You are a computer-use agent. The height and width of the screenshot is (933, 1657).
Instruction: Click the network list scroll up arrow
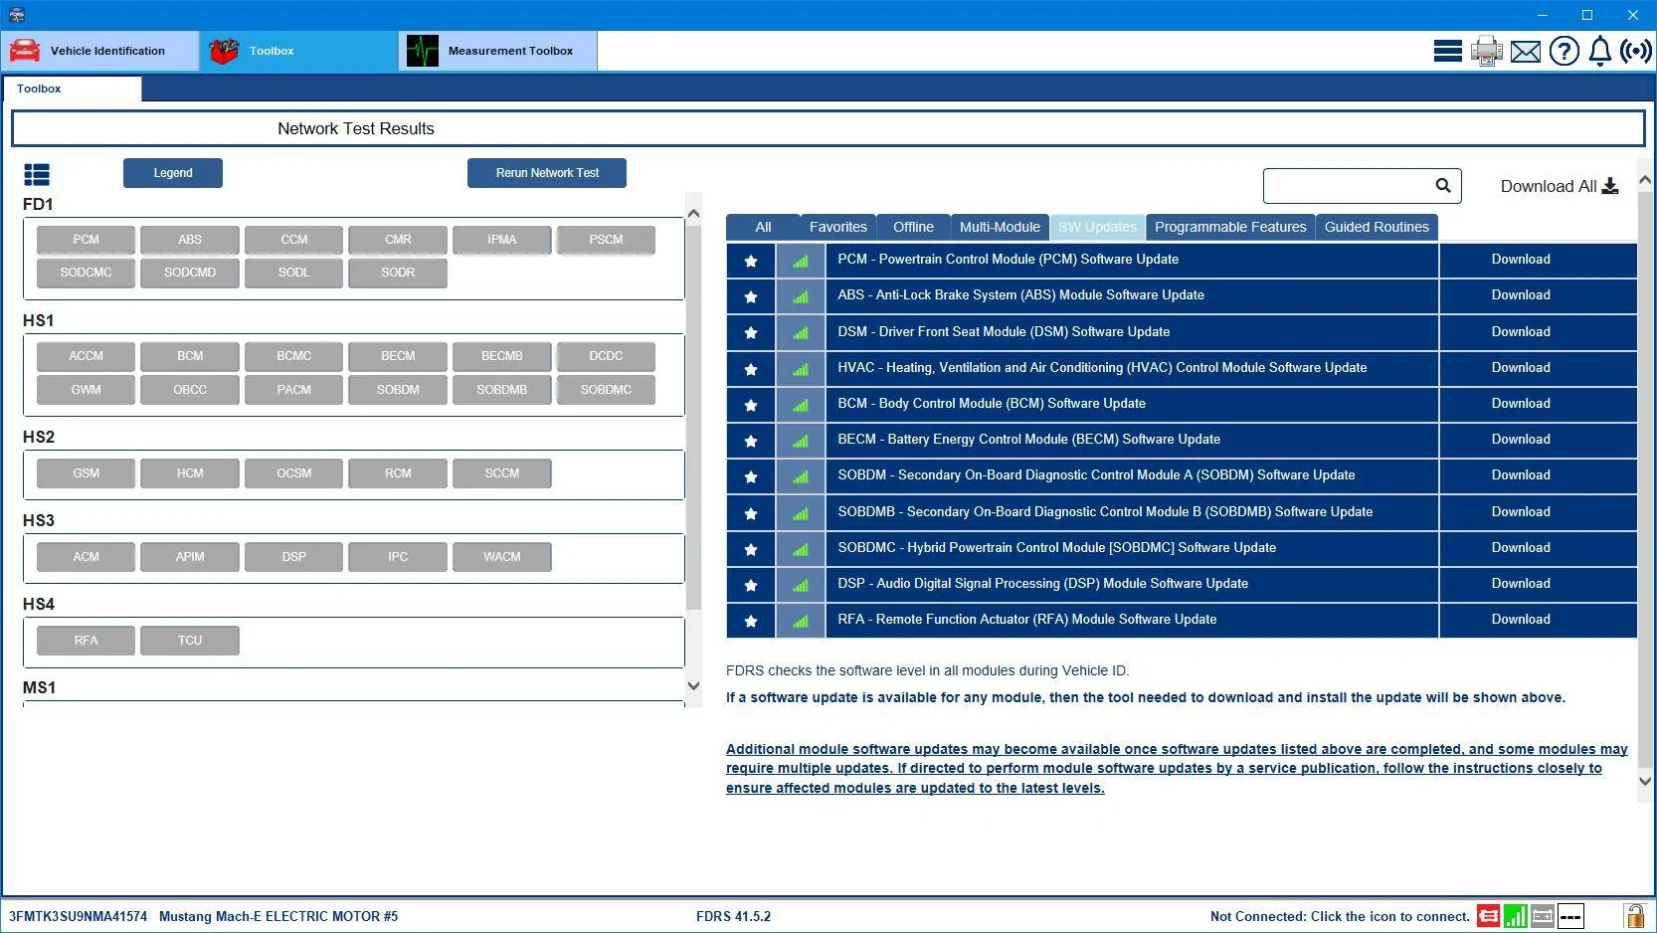693,213
